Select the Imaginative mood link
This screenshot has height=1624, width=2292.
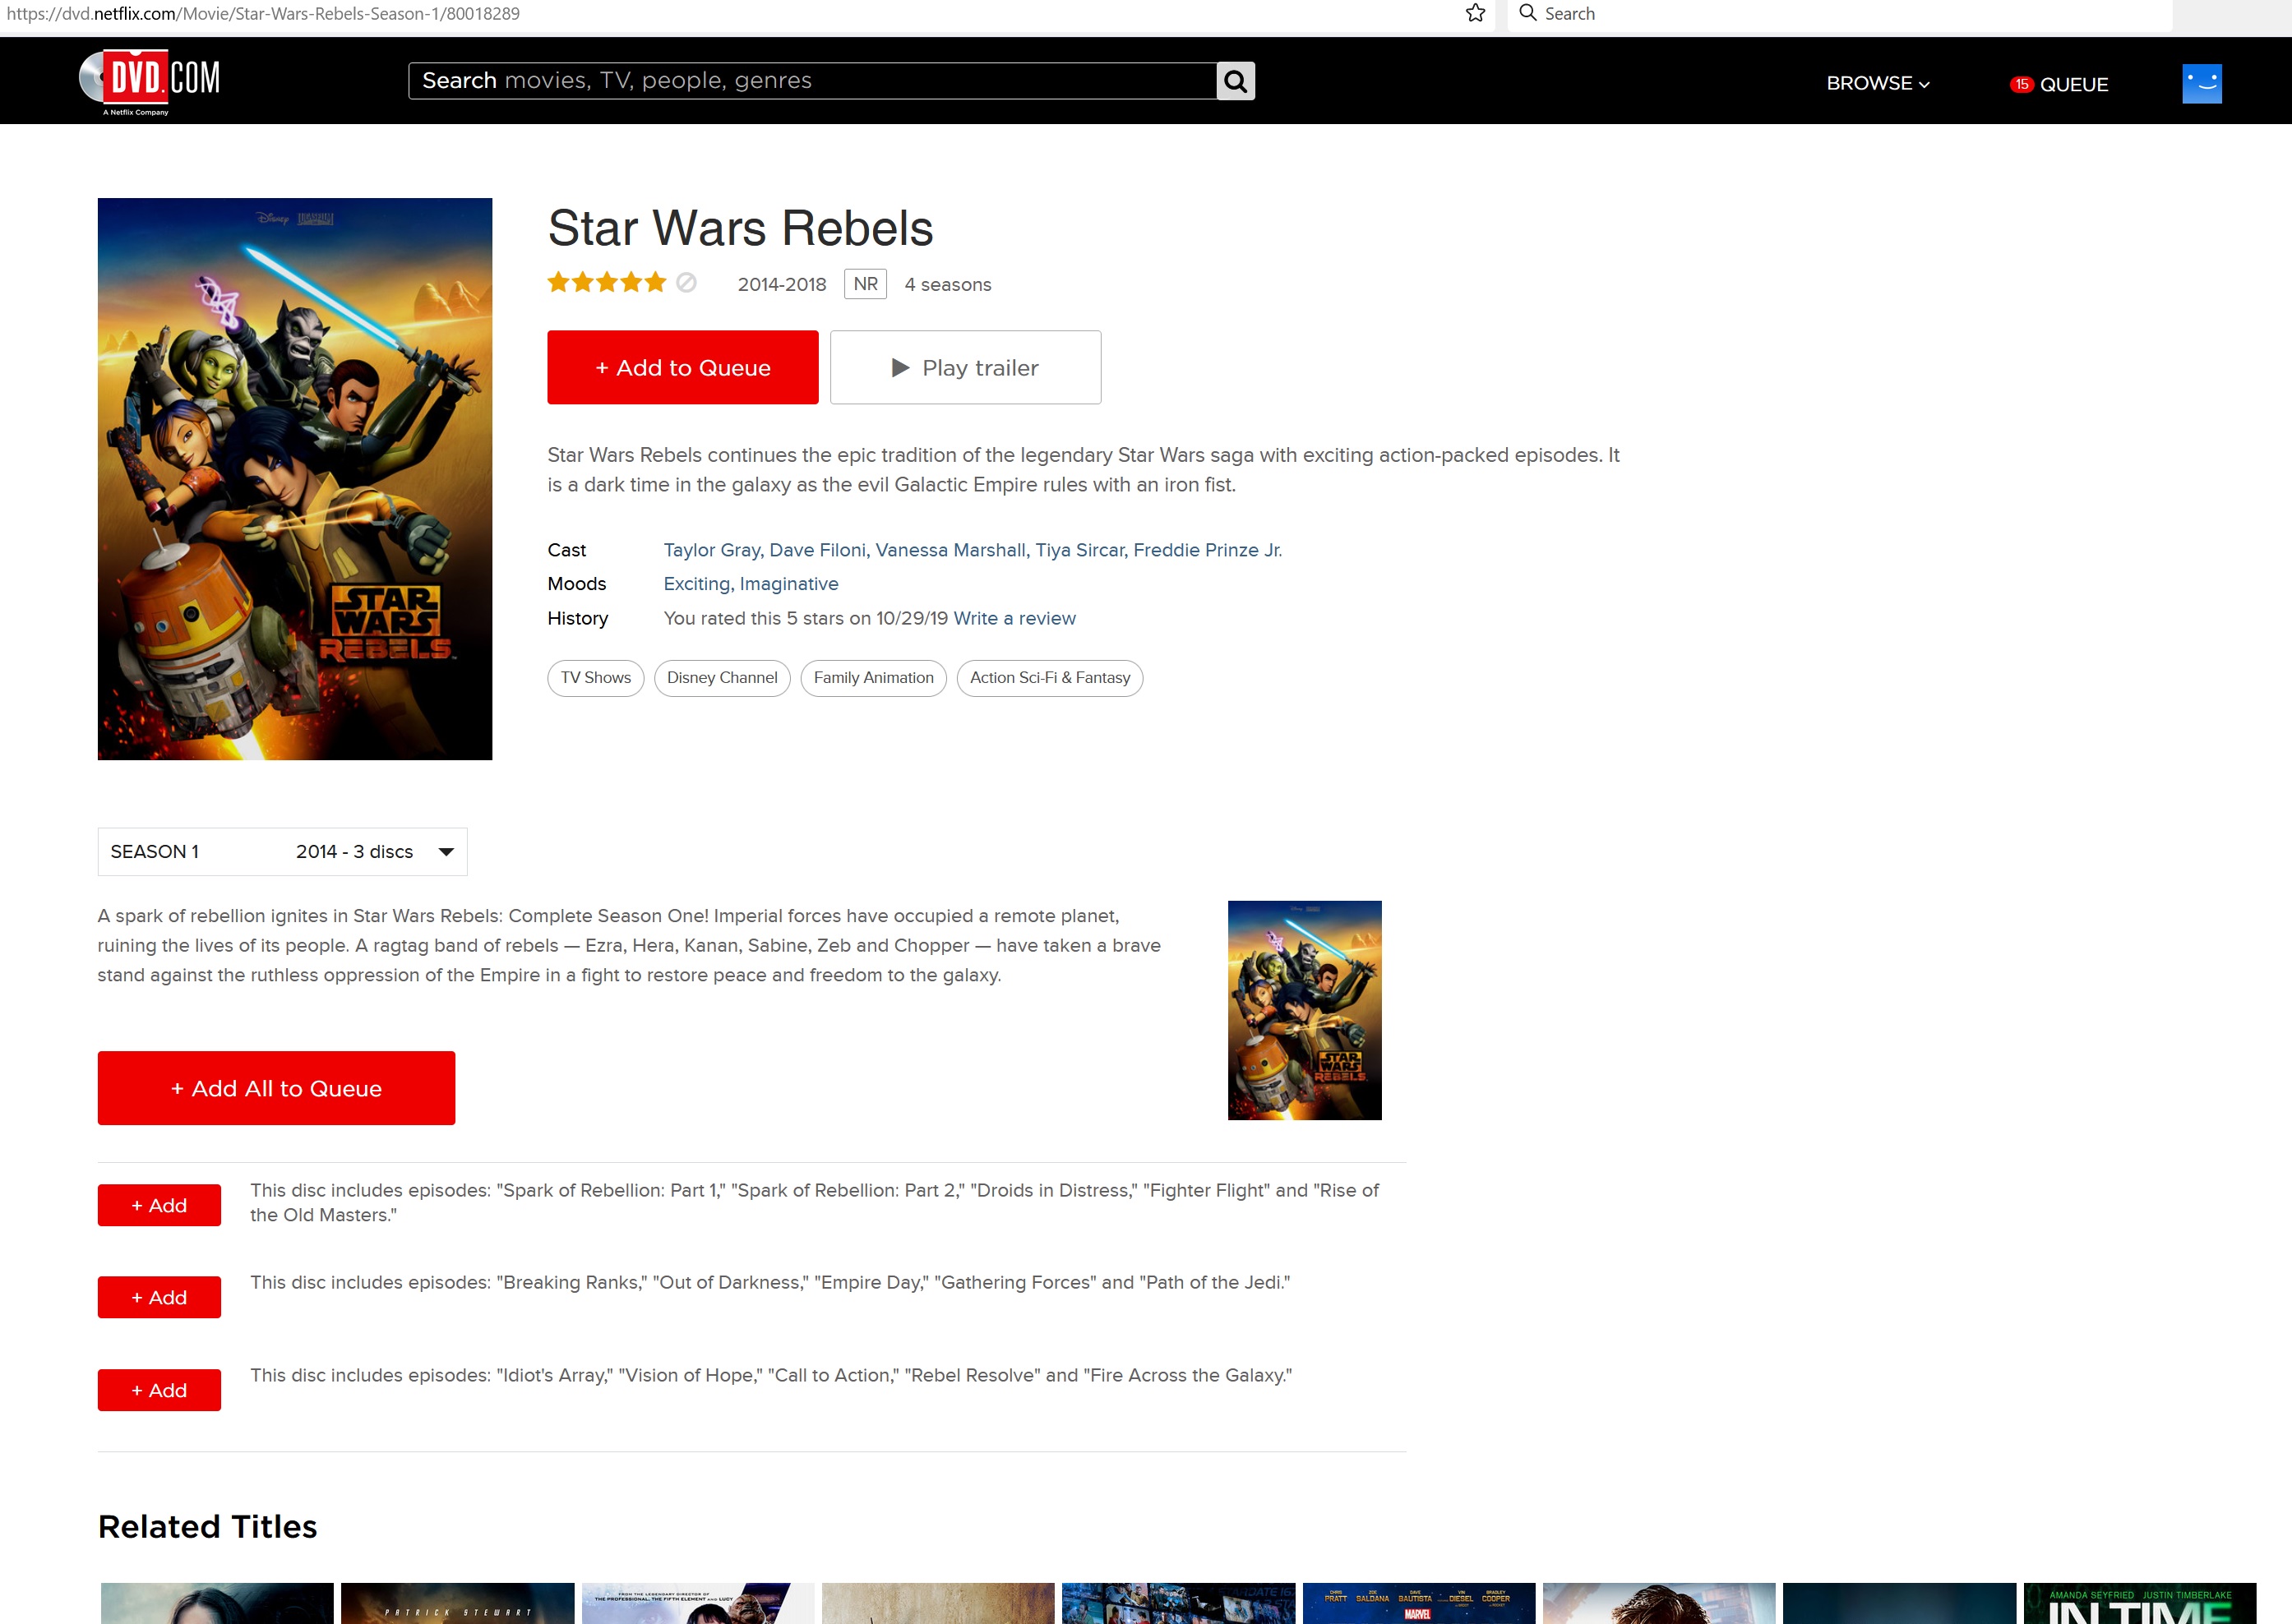789,584
